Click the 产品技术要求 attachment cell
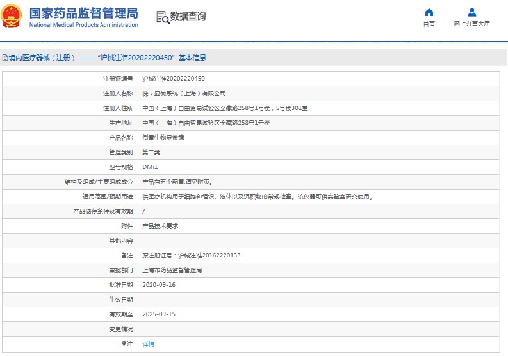Screen dimensions: 508x356 tap(160, 226)
